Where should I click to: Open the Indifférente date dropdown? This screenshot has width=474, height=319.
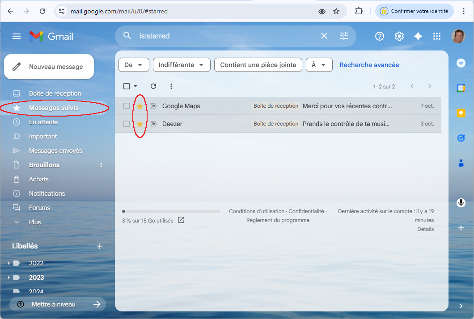coord(182,65)
